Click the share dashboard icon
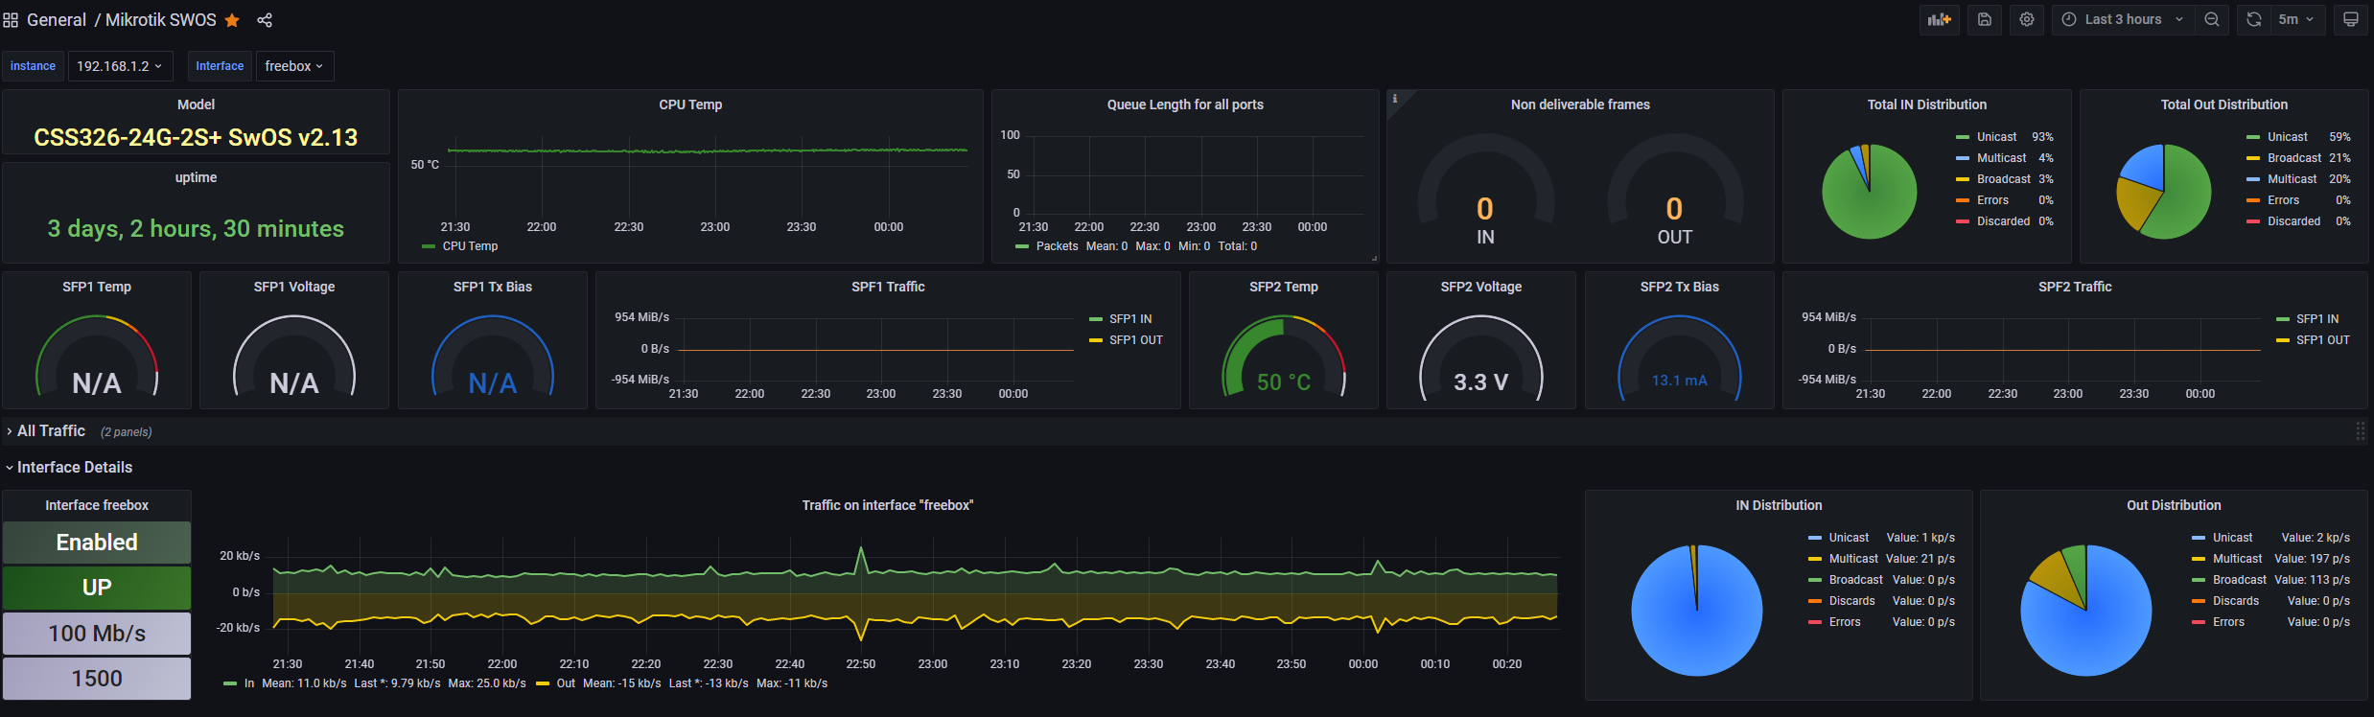This screenshot has height=717, width=2374. [265, 20]
